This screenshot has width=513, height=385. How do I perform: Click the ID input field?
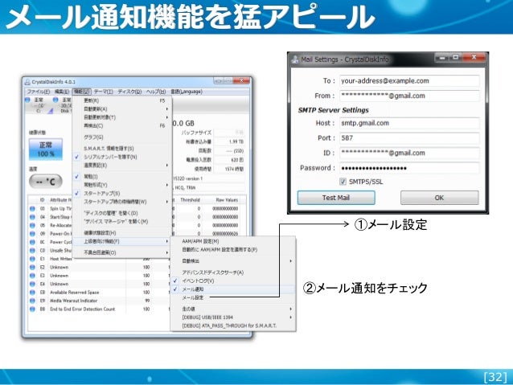pyautogui.click(x=409, y=153)
